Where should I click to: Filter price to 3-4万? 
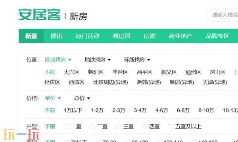[x=140, y=110]
